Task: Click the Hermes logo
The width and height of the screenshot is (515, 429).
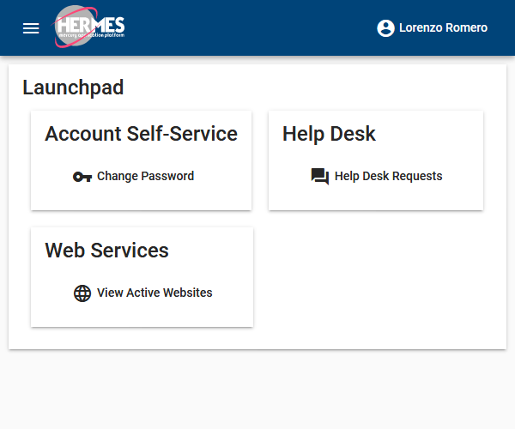Action: (90, 27)
